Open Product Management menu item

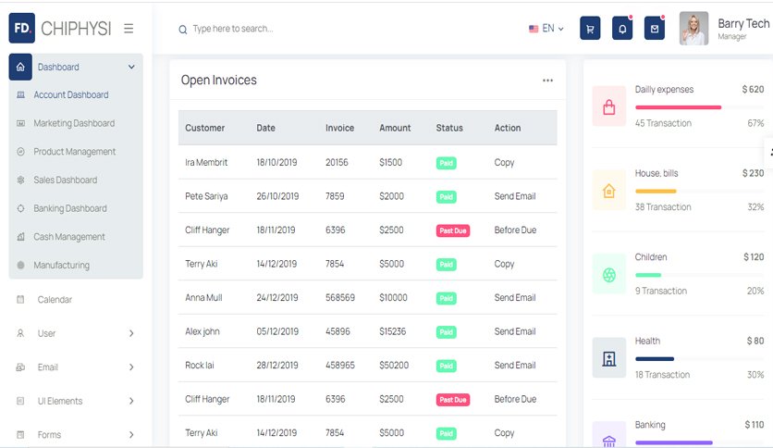pyautogui.click(x=75, y=152)
